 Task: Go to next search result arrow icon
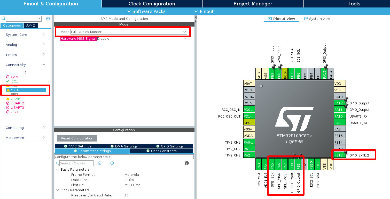112,163
